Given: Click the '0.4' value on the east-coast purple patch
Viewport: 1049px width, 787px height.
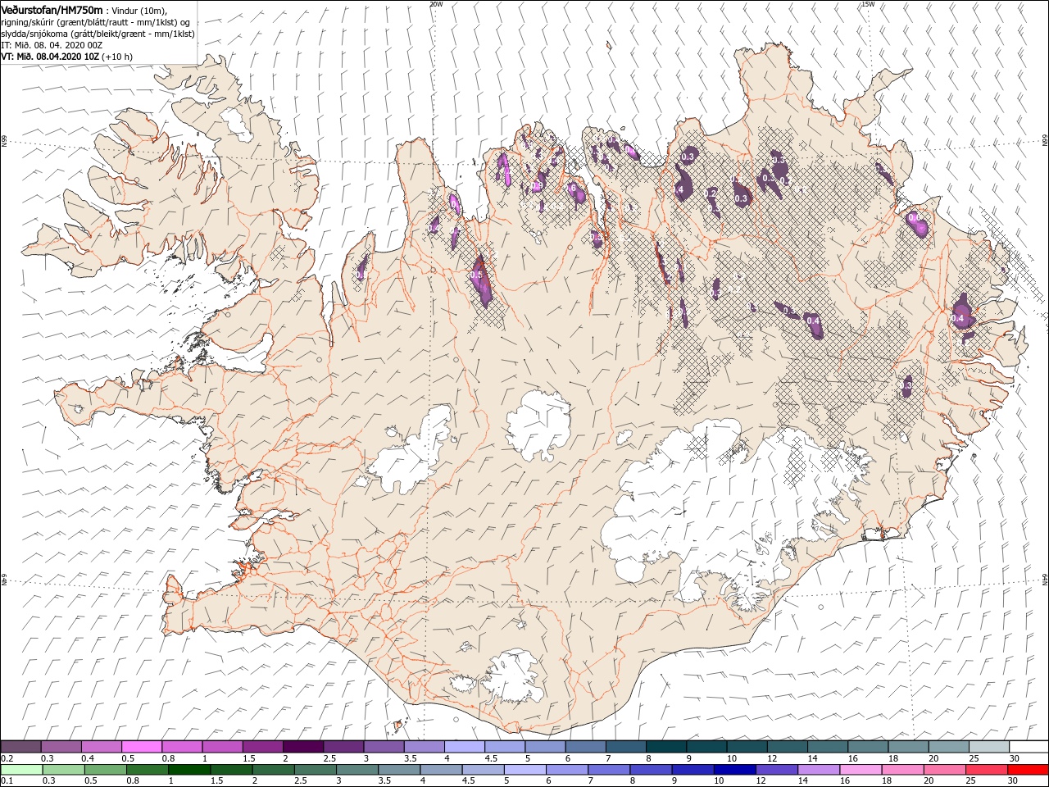Looking at the screenshot, I should (958, 317).
